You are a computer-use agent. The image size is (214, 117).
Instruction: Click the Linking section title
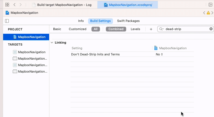click(60, 42)
